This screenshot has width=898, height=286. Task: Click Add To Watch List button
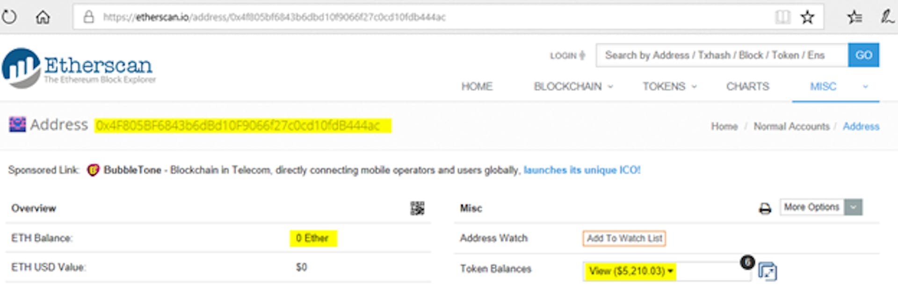coord(624,238)
